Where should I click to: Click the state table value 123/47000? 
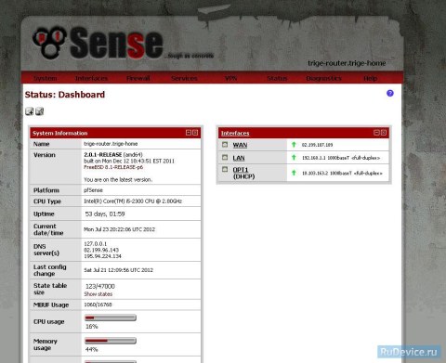pyautogui.click(x=100, y=286)
